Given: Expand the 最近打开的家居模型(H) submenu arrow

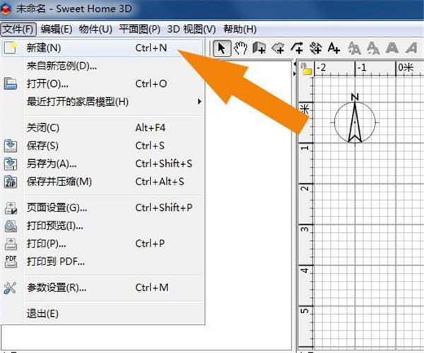Looking at the screenshot, I should click(199, 102).
